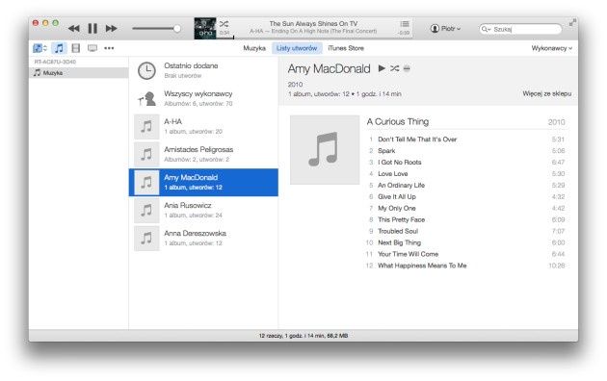Select the Music note library icon
Image resolution: width=607 pixels, height=381 pixels.
[x=59, y=48]
